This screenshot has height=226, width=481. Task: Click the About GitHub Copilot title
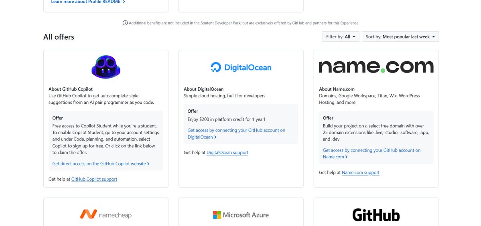point(71,89)
